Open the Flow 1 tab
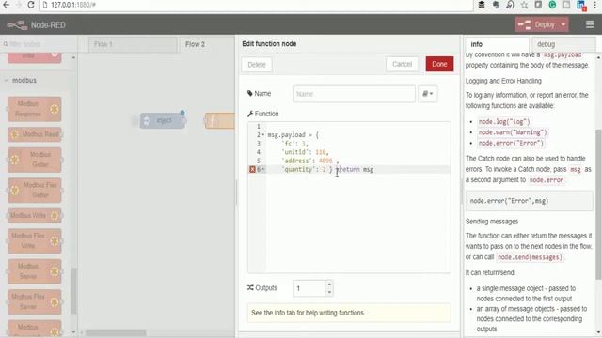This screenshot has width=602, height=338. click(x=133, y=44)
